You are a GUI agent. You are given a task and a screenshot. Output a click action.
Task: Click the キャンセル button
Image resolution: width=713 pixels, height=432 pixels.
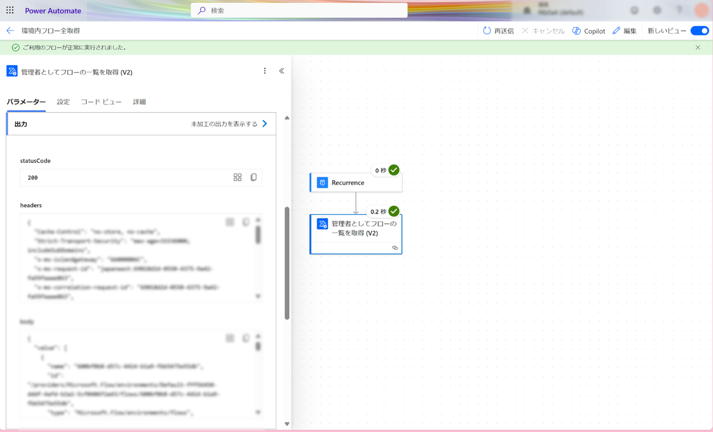click(x=543, y=31)
